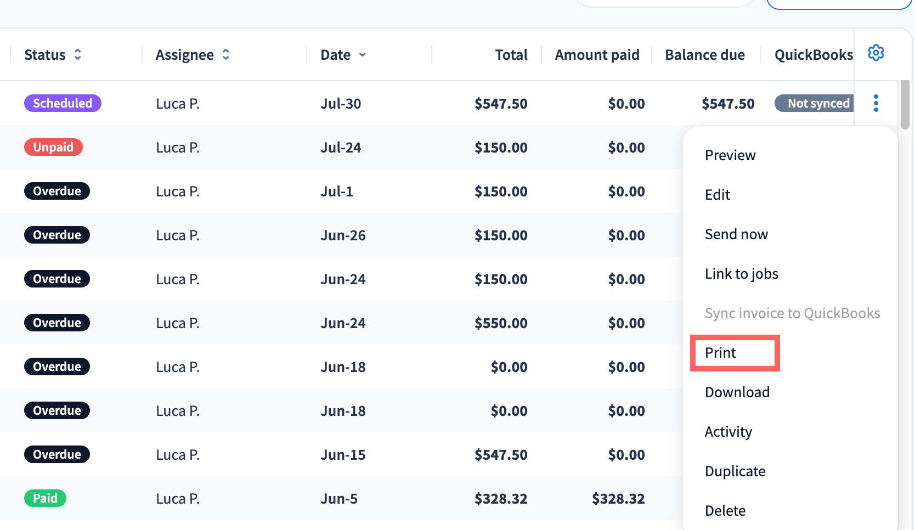
Task: Choose Duplicate in the menu
Action: click(x=735, y=471)
